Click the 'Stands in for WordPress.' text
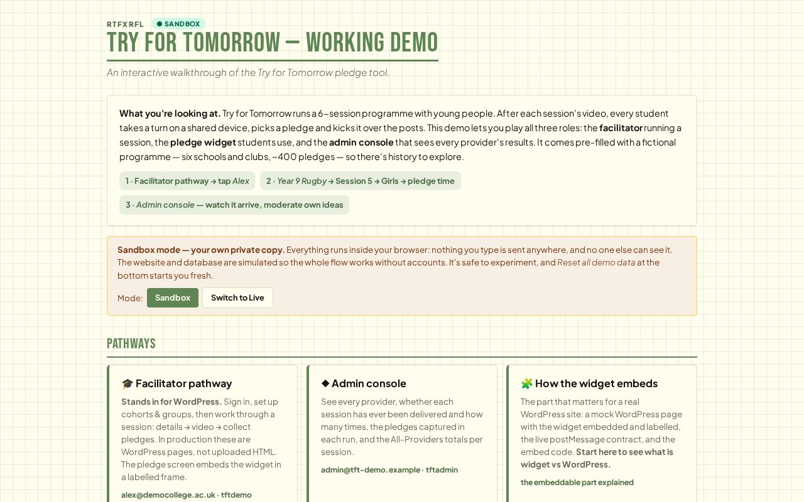This screenshot has width=804, height=502. point(171,402)
